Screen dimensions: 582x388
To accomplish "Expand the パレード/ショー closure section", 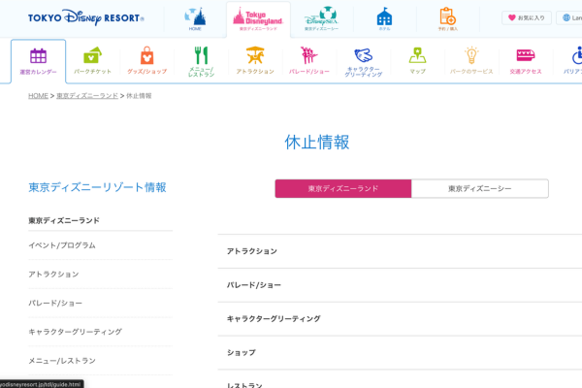I will [x=400, y=285].
